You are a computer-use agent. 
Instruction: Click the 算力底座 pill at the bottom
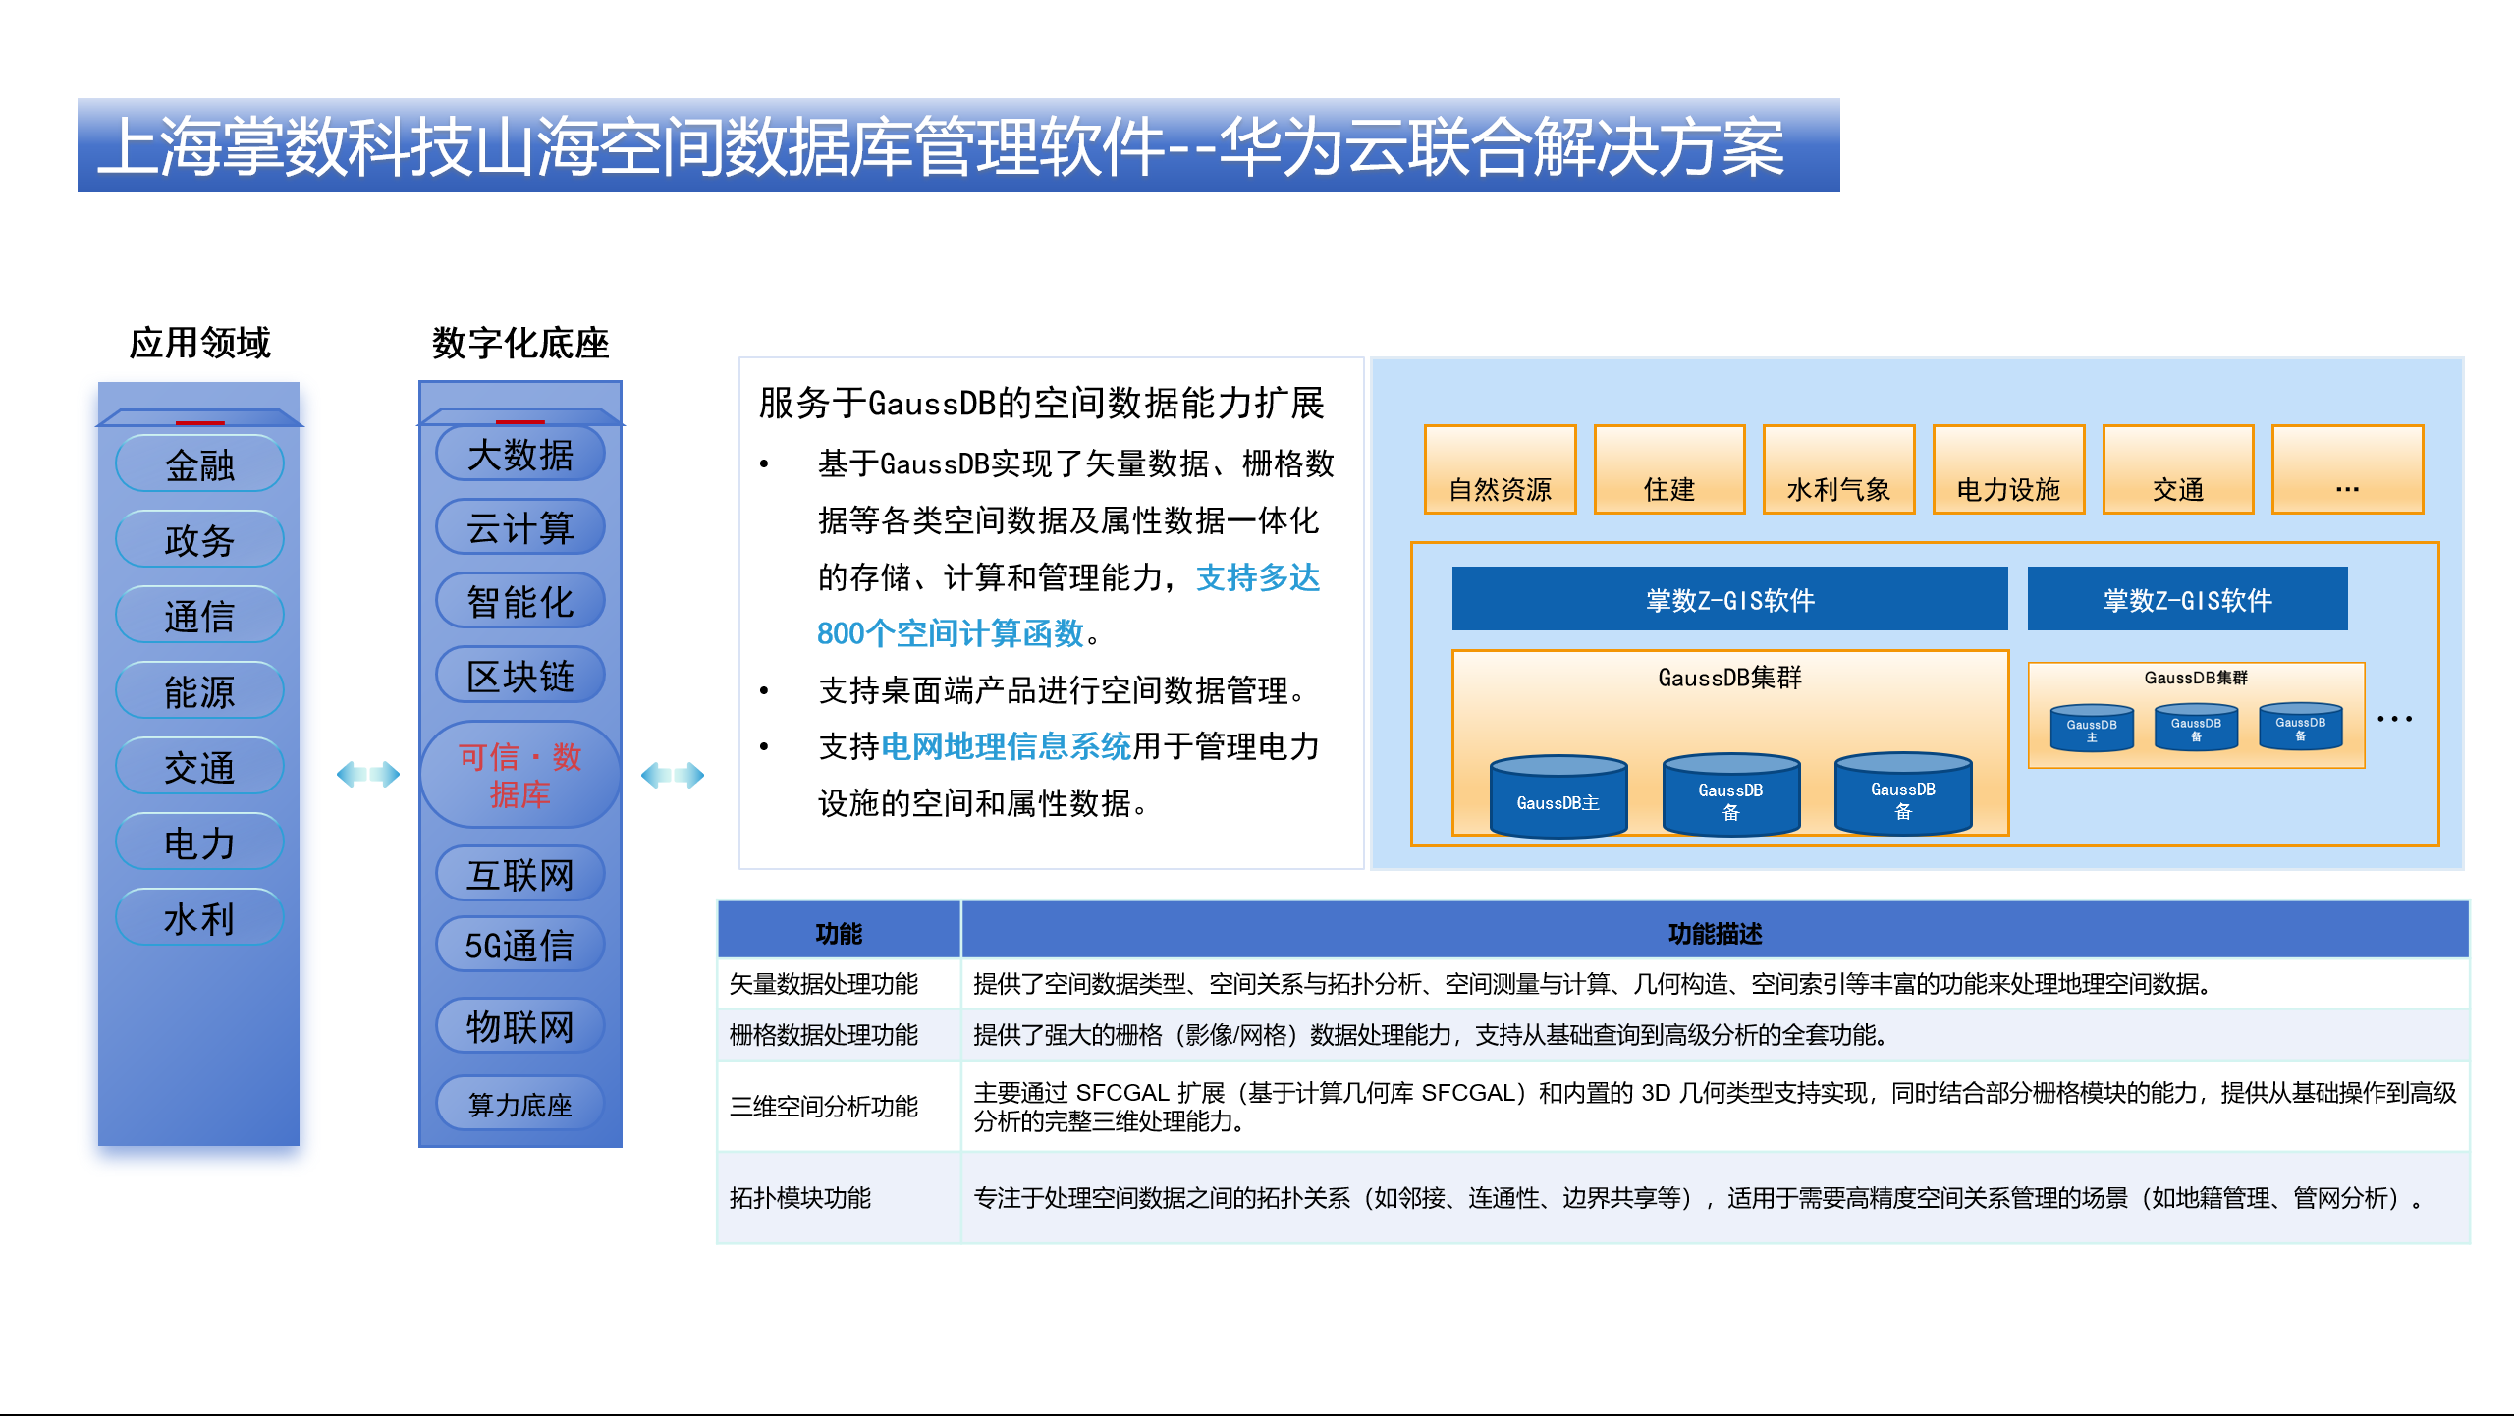(x=519, y=1105)
